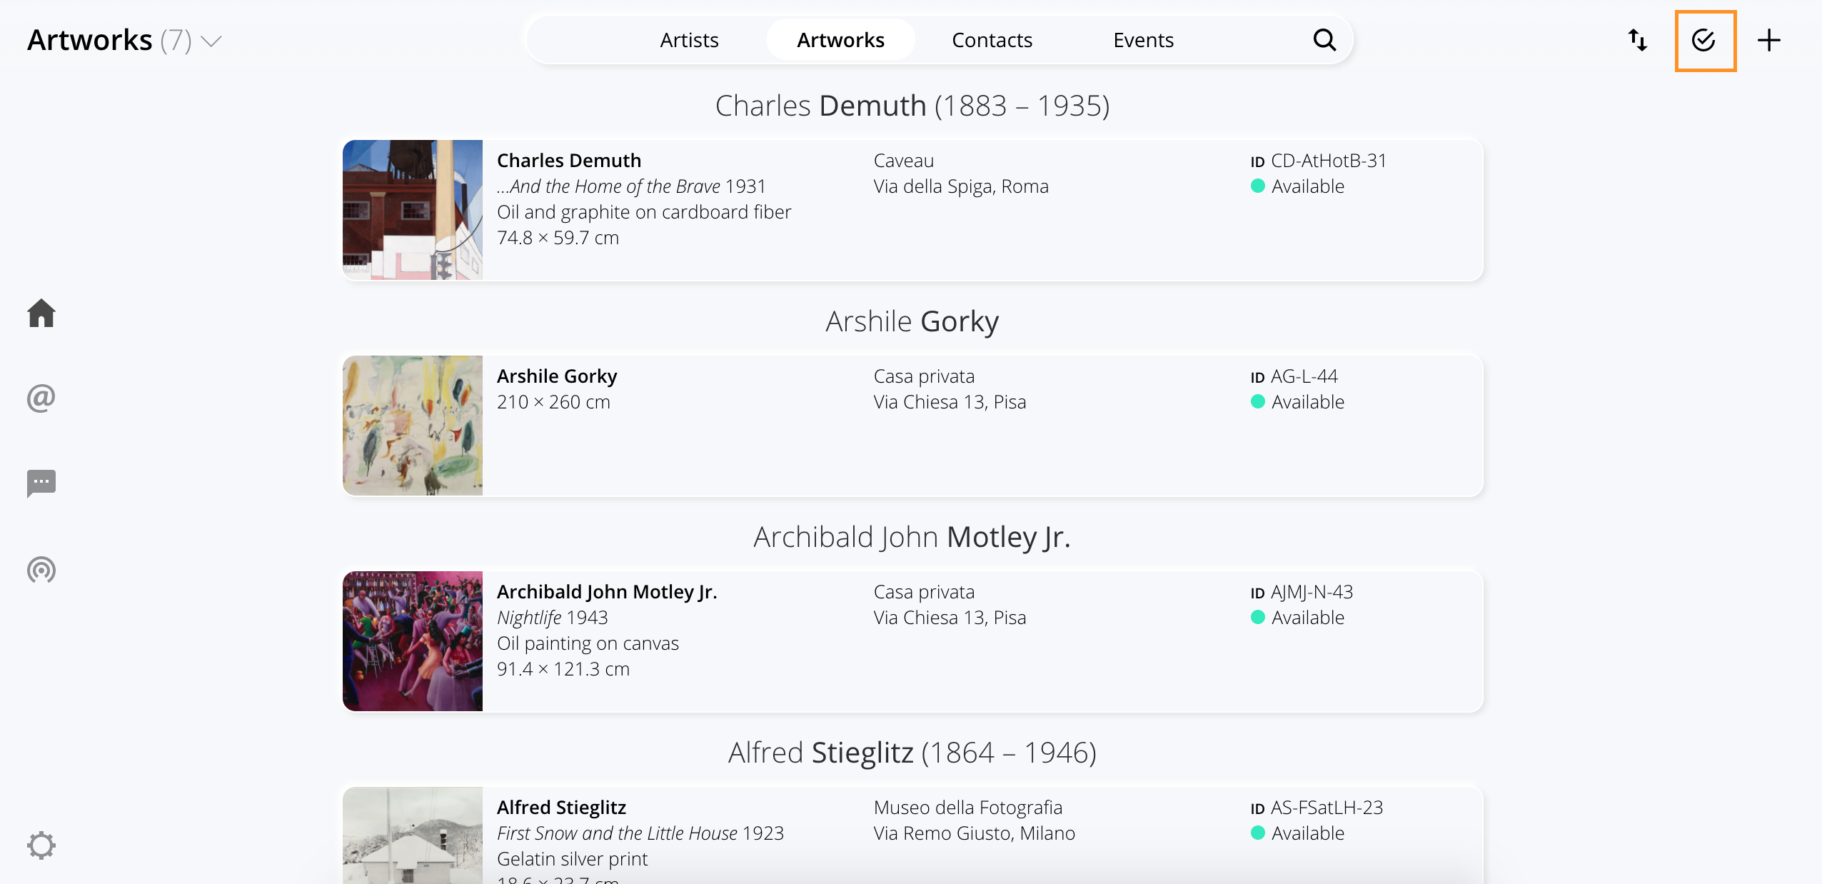Click ID AJMJ-N-43 text
The width and height of the screenshot is (1822, 884).
tap(1302, 592)
